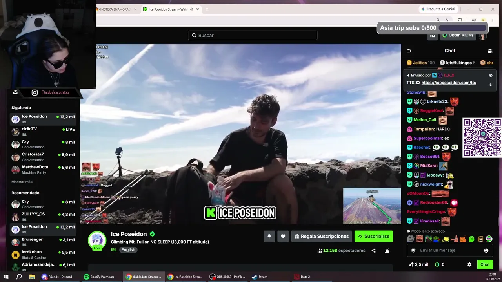Click the orange cat emote in quick emotes
This screenshot has height=282, width=502.
pos(463,239)
